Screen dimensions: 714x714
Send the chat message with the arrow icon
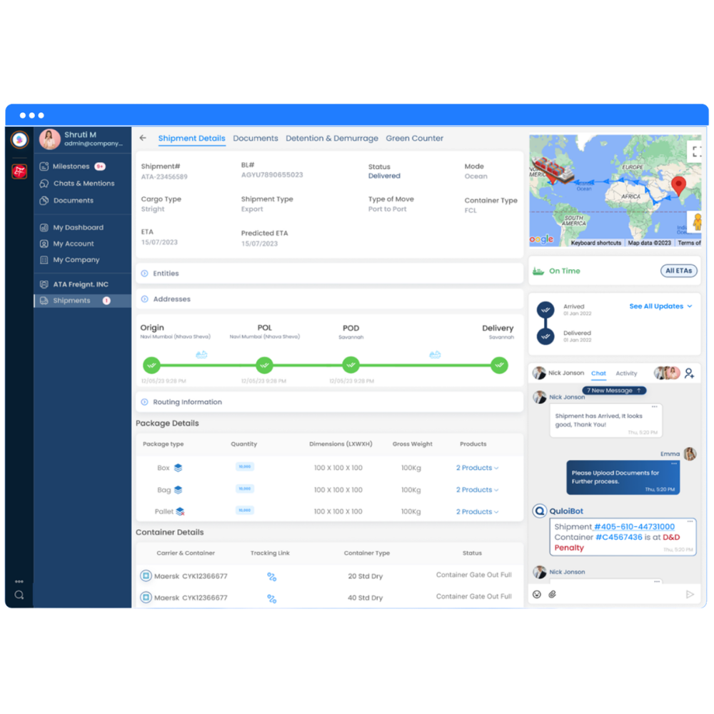[x=690, y=593]
